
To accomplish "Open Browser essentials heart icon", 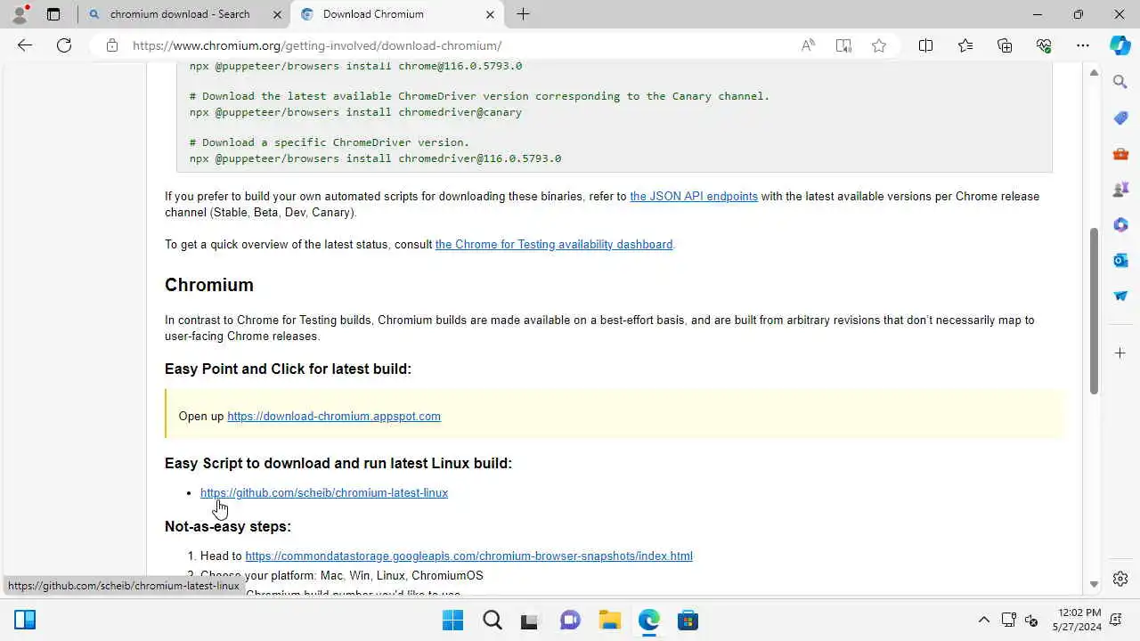I will [x=1044, y=45].
